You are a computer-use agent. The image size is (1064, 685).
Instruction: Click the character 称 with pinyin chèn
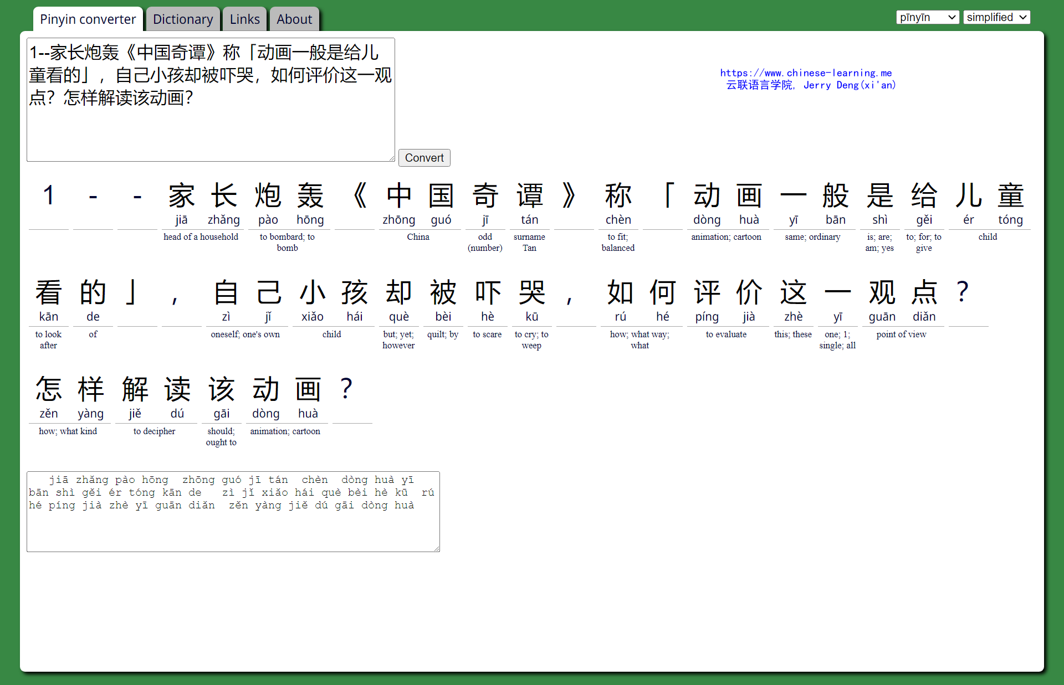618,195
